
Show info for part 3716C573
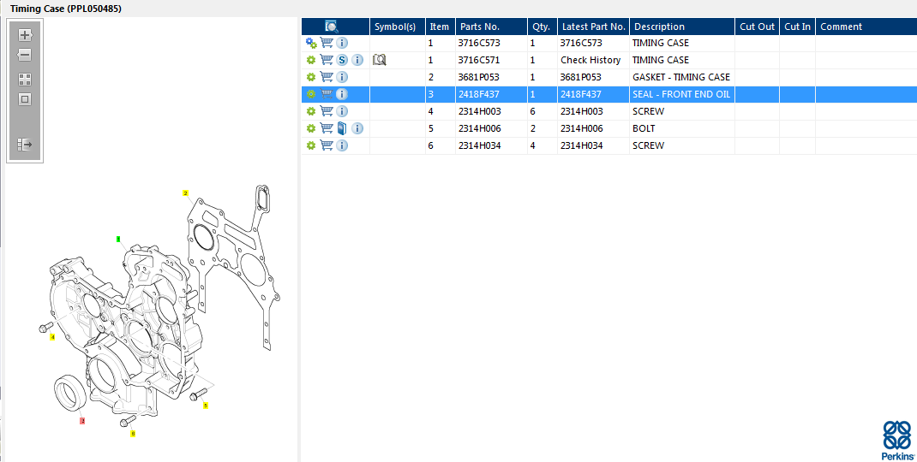click(342, 43)
